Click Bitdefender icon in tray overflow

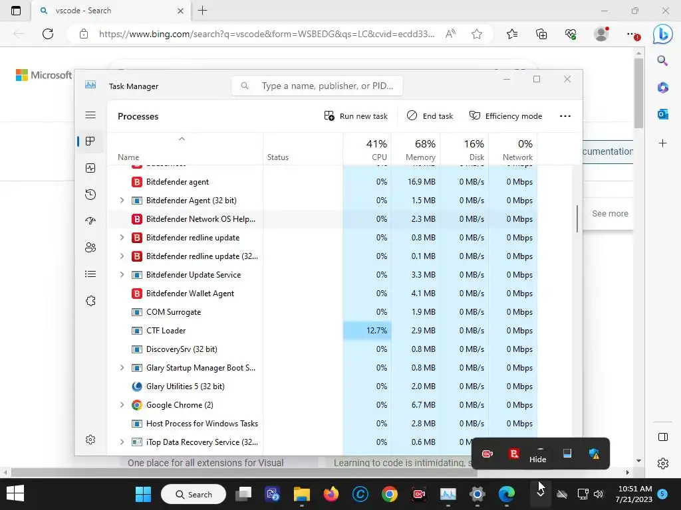pyautogui.click(x=514, y=454)
